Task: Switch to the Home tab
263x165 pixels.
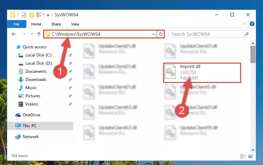Action: 36,24
